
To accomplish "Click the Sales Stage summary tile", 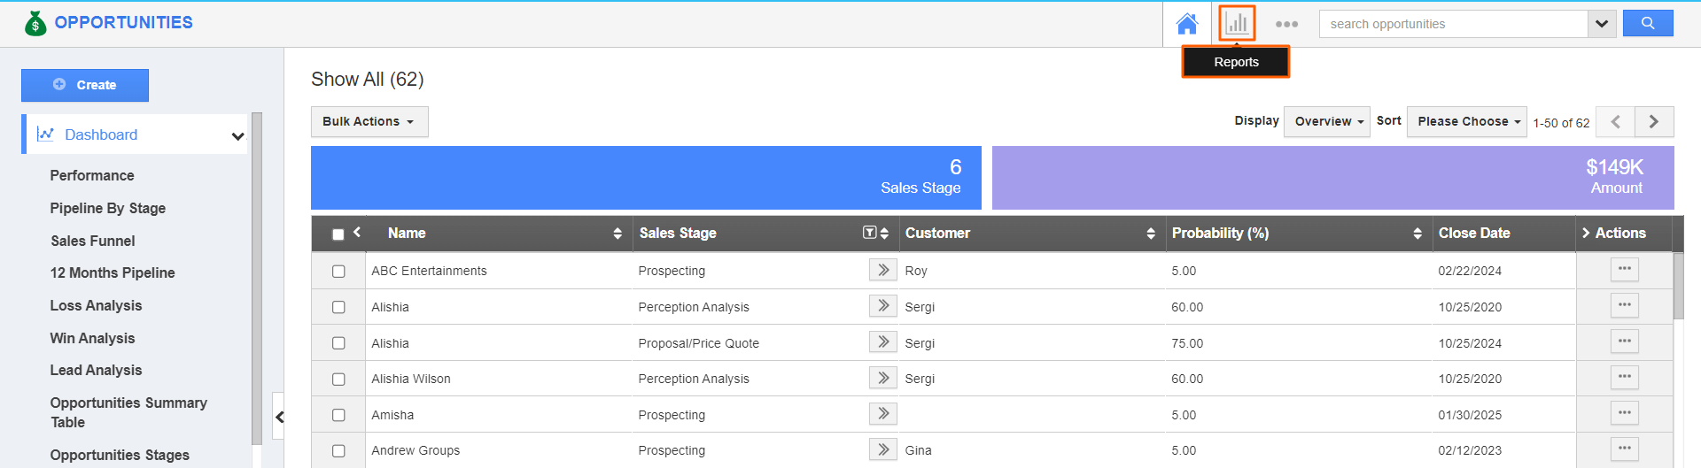I will [646, 178].
